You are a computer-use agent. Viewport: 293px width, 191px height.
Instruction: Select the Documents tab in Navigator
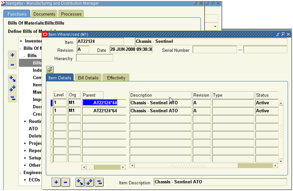pyautogui.click(x=44, y=14)
